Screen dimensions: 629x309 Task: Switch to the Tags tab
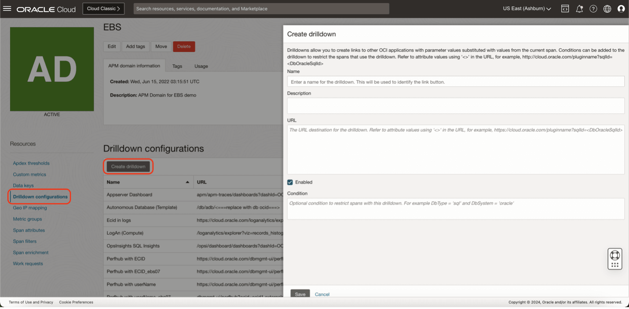click(x=177, y=66)
